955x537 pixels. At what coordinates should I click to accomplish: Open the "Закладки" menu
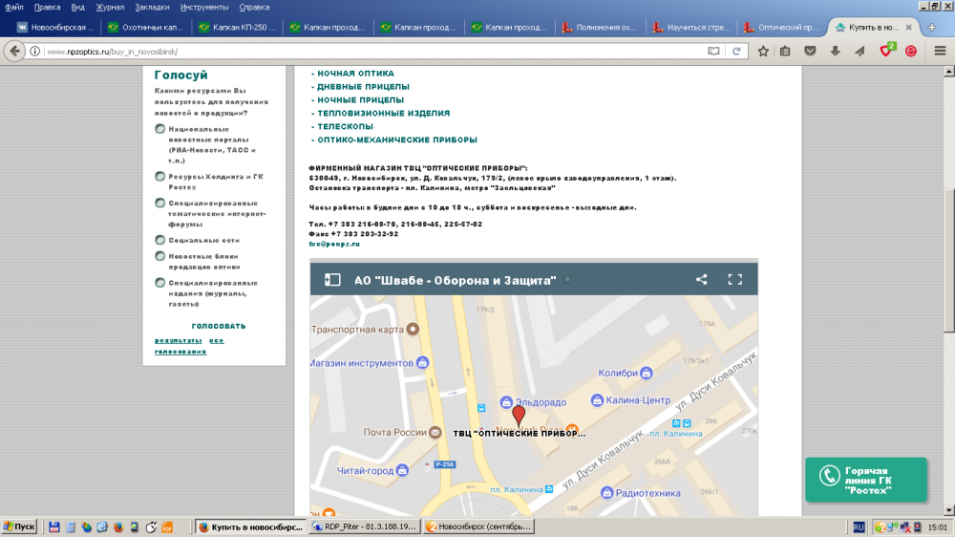pyautogui.click(x=152, y=7)
